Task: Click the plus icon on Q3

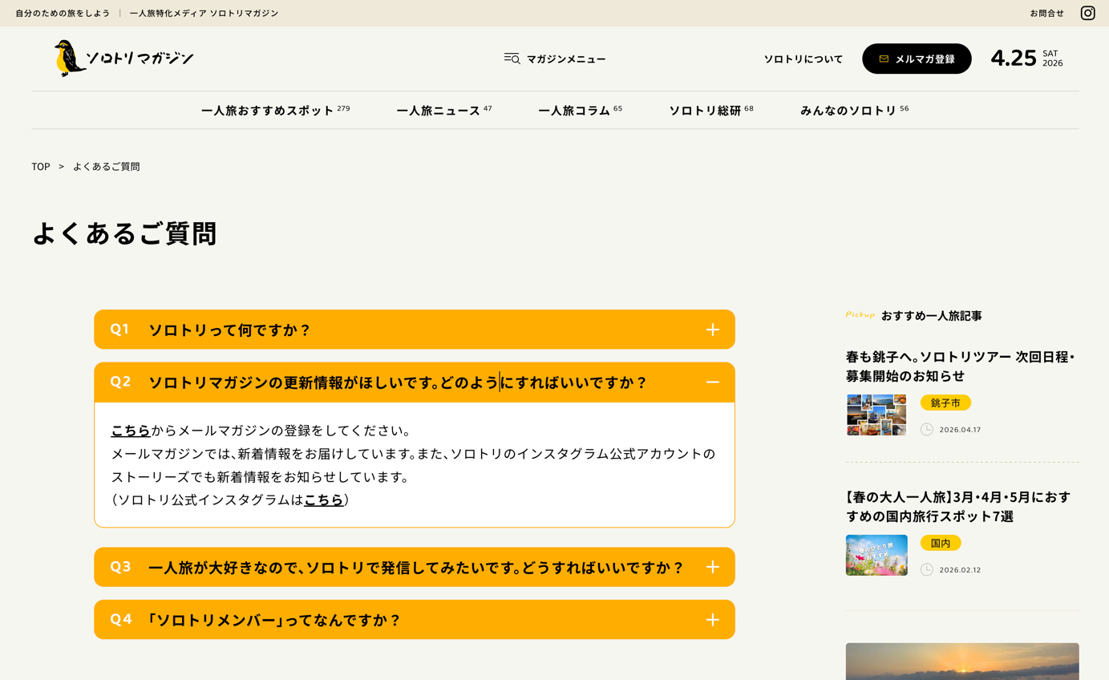Action: [x=712, y=567]
